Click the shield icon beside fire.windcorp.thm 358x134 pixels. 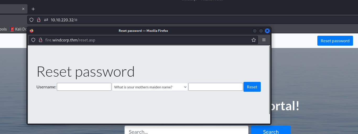[33, 40]
